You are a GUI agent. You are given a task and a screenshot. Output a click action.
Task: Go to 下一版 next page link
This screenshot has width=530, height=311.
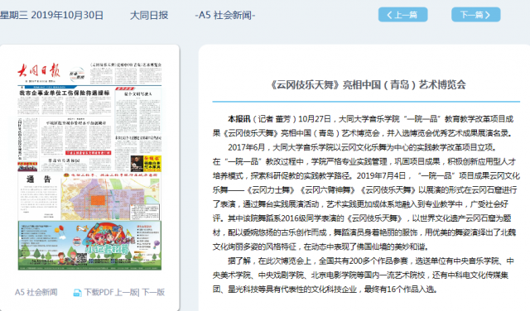click(153, 292)
